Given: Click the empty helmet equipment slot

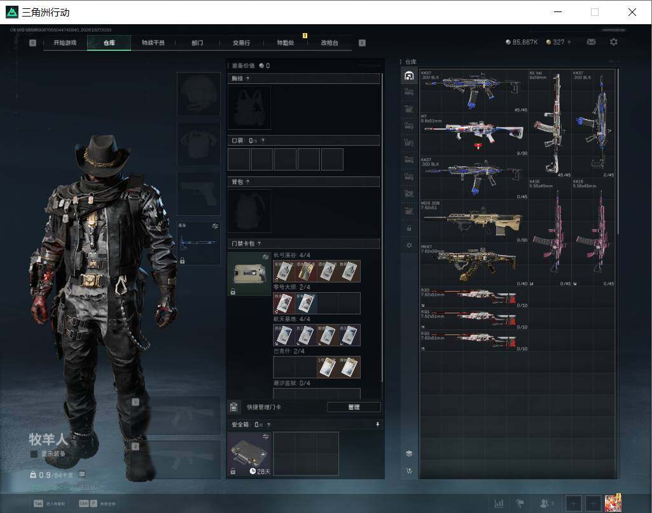Looking at the screenshot, I should point(198,94).
